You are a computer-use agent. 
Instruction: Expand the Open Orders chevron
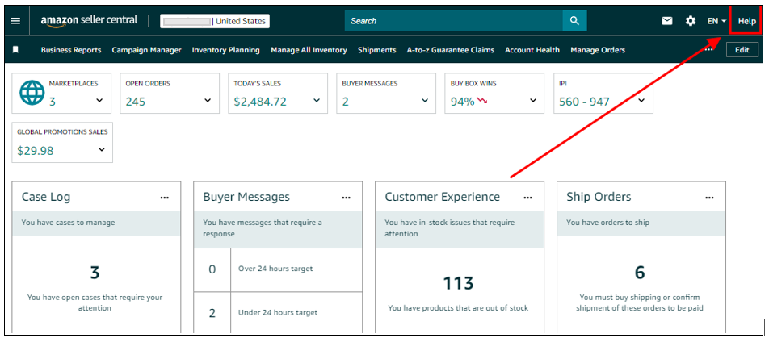(x=208, y=101)
